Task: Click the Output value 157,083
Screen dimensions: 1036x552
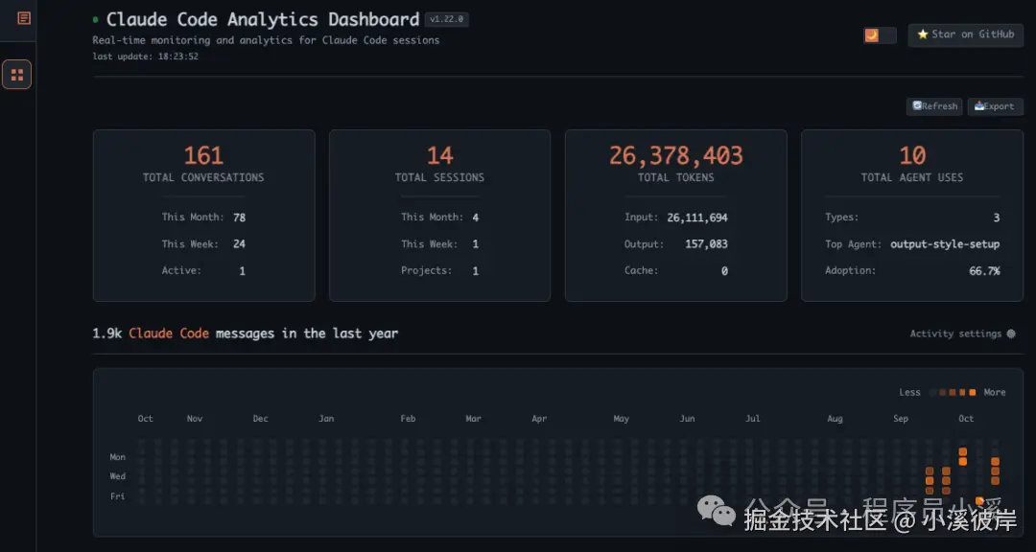Action: [706, 244]
